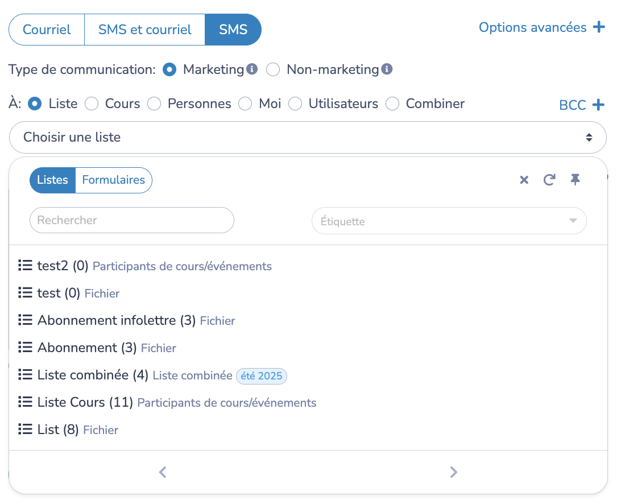
Task: Open the Étiquette filter dropdown
Action: pos(449,221)
